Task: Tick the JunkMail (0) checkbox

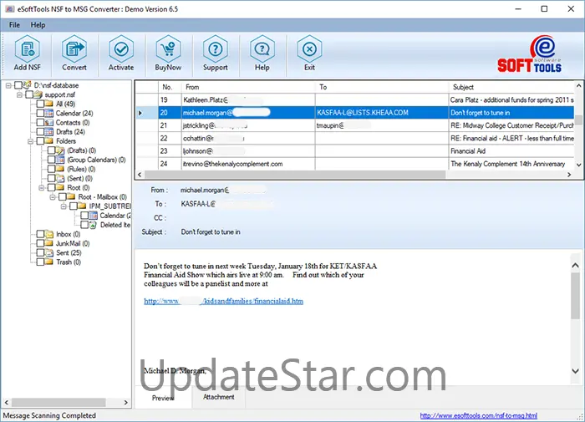Action: pyautogui.click(x=40, y=243)
